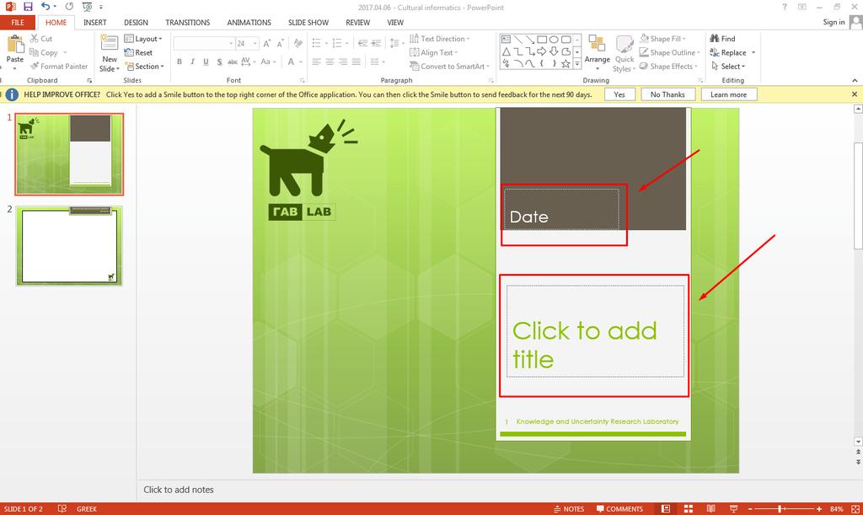Click the Convert to SmartArt command
This screenshot has width=863, height=515.
449,66
